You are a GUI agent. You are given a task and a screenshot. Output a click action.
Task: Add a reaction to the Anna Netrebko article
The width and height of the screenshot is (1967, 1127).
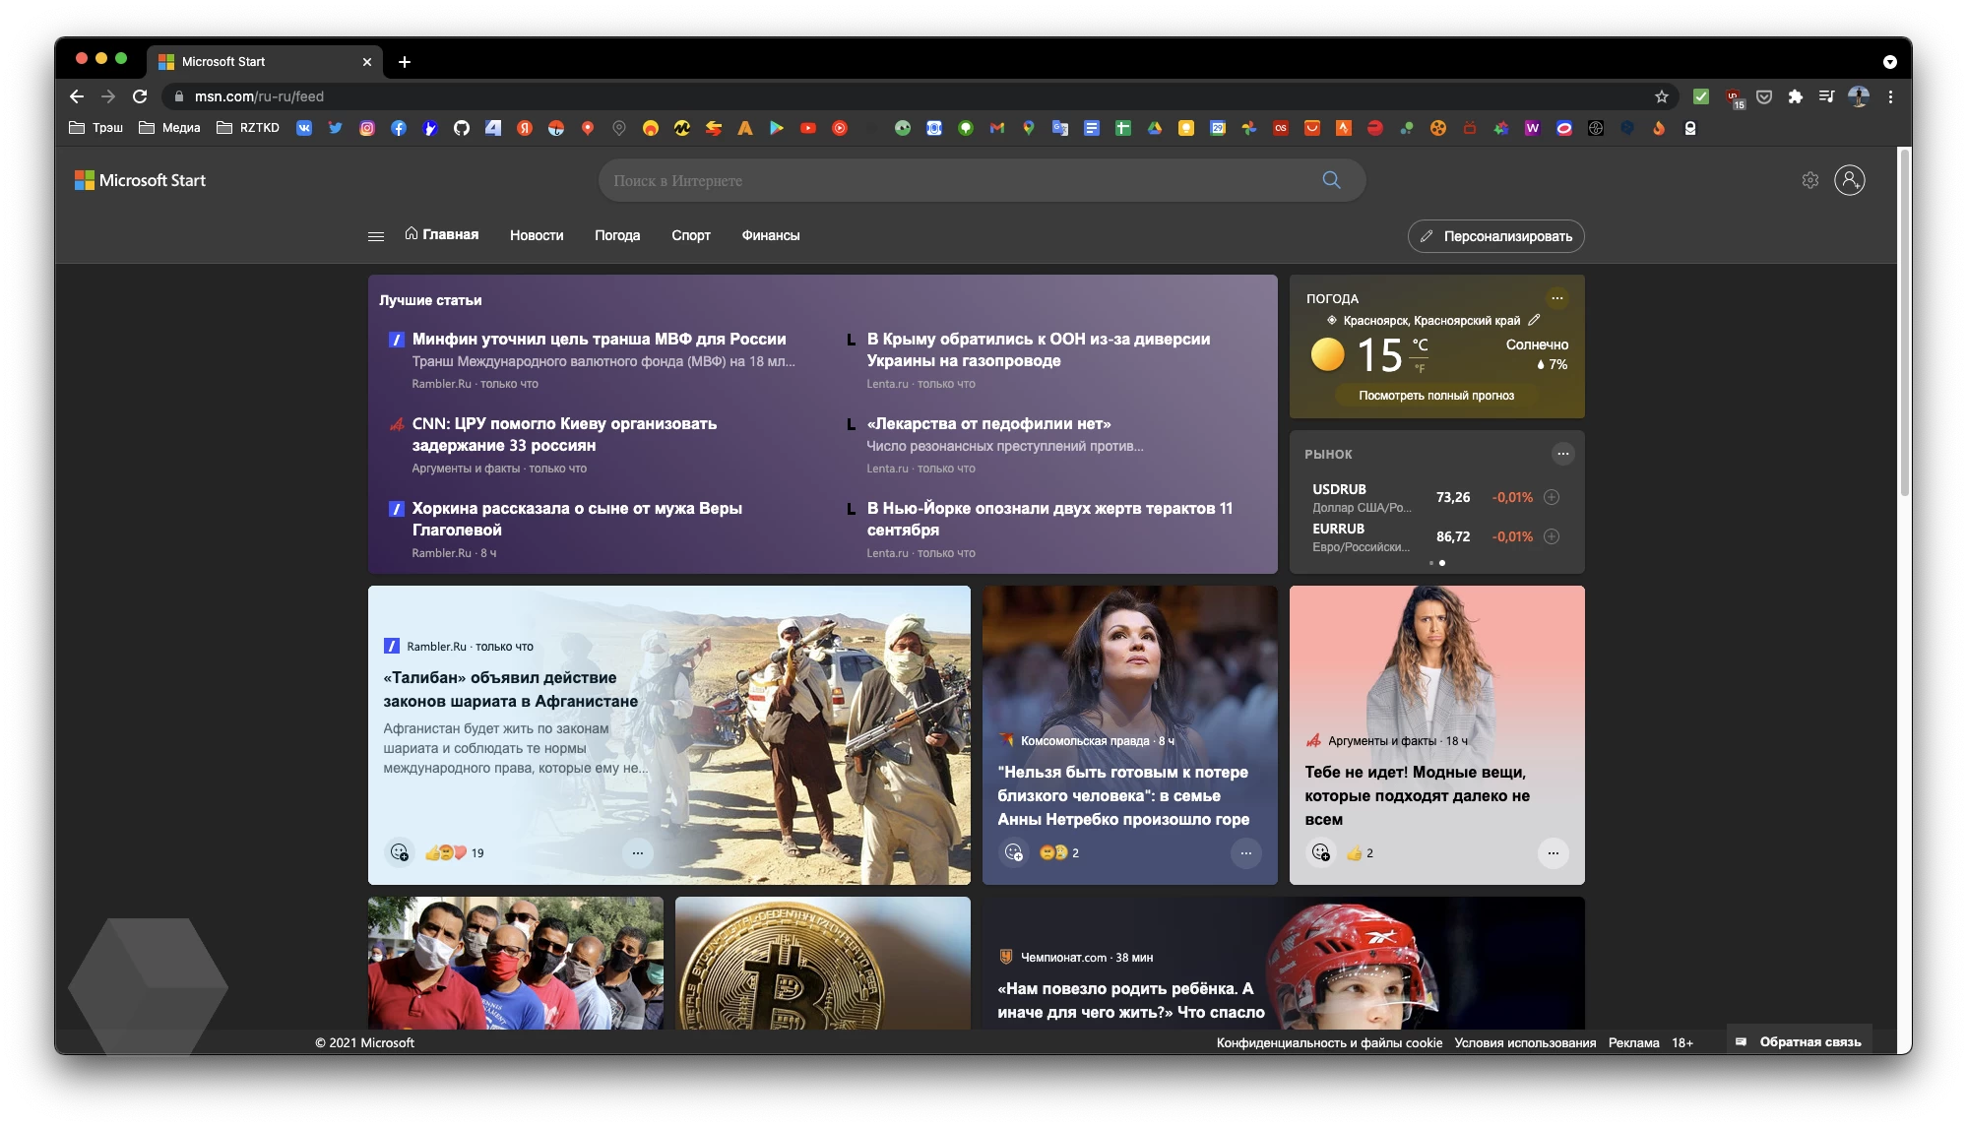tap(1014, 853)
